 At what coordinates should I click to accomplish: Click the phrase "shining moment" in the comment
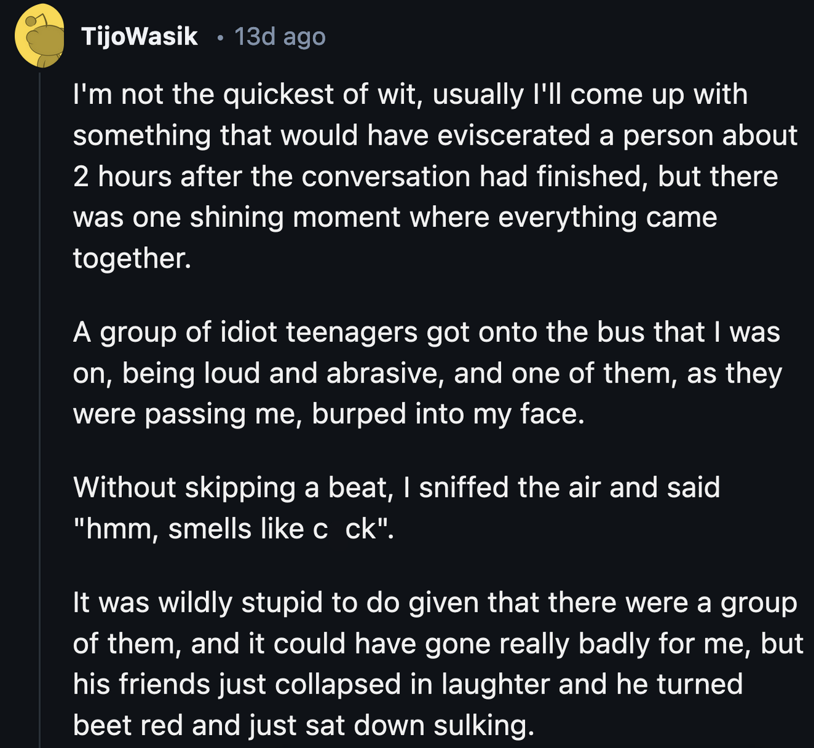coord(296,218)
